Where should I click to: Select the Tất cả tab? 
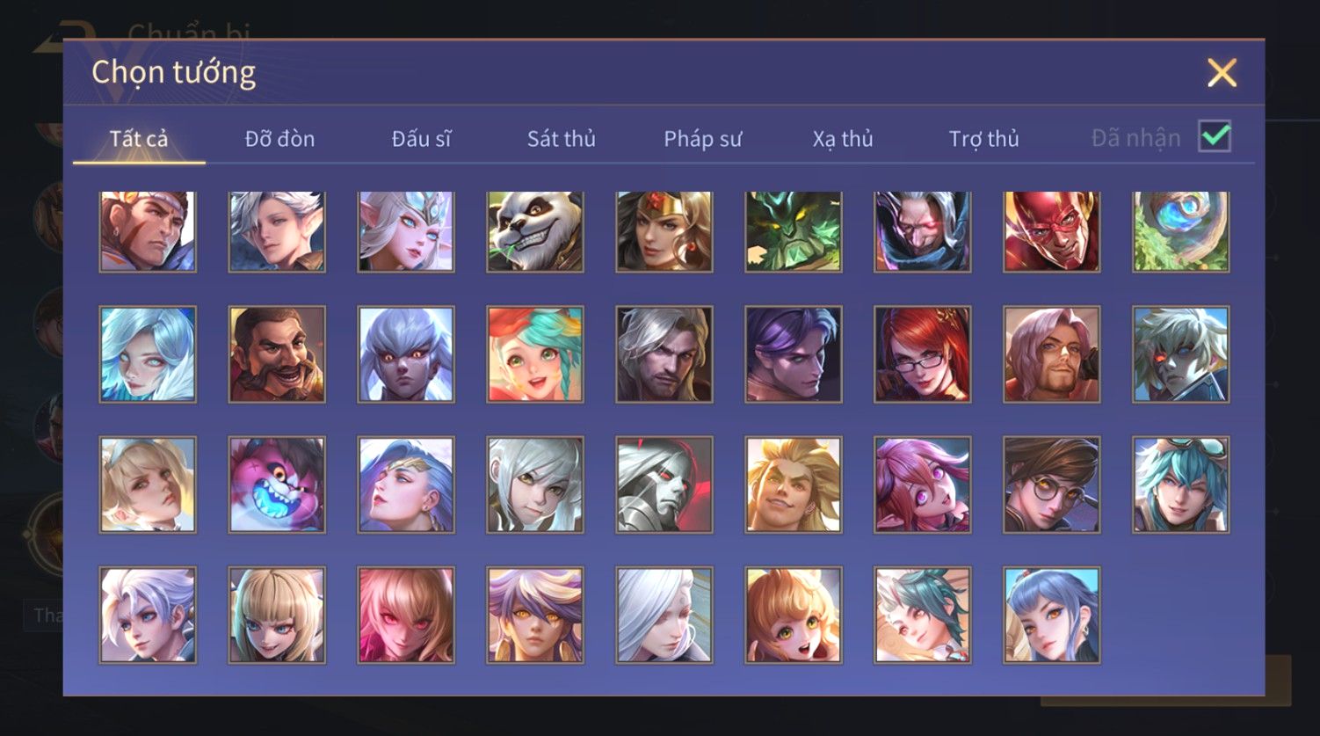coord(139,139)
